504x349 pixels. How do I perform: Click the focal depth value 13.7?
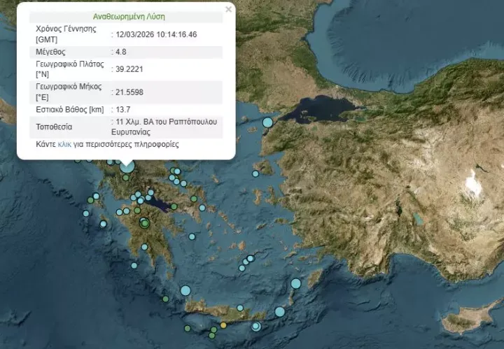click(122, 108)
